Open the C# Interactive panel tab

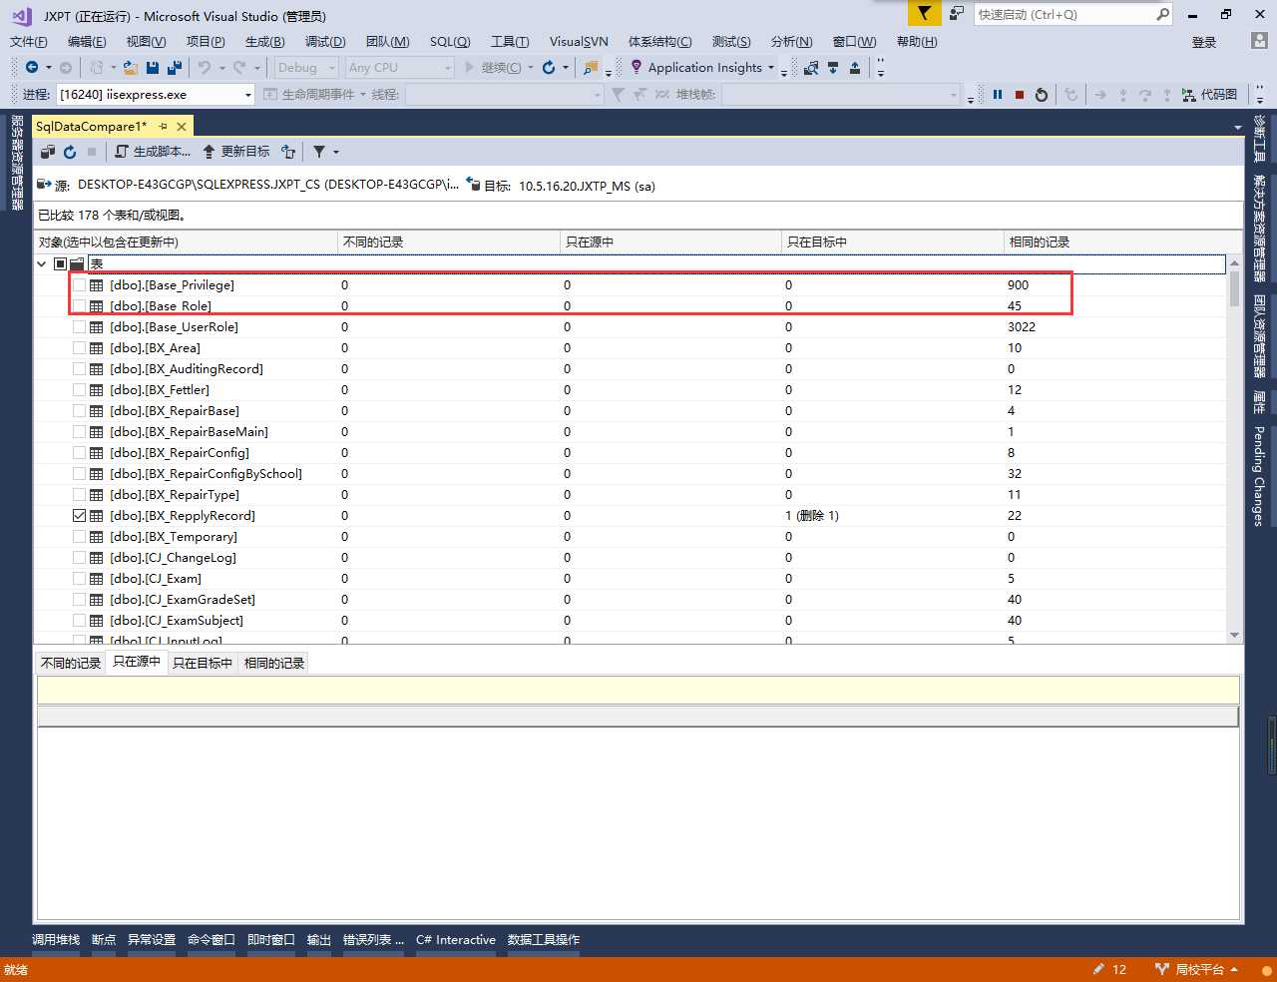tap(456, 940)
